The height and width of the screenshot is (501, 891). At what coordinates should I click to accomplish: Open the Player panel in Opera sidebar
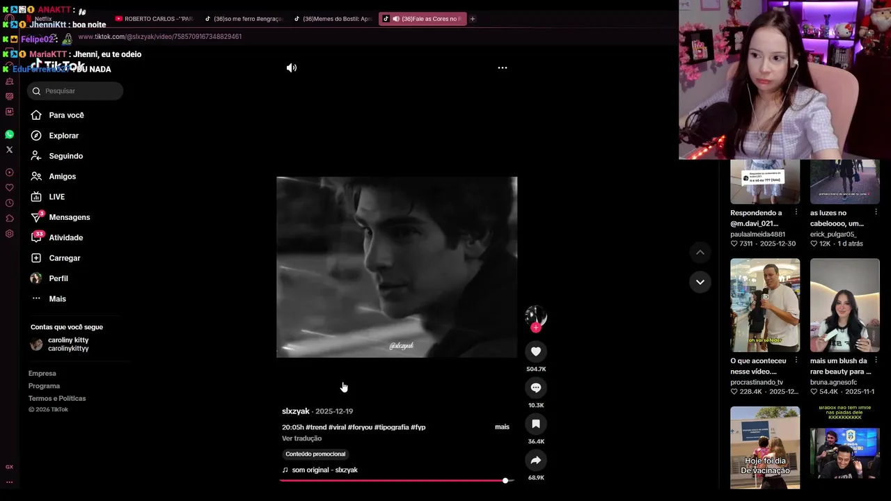click(x=9, y=173)
